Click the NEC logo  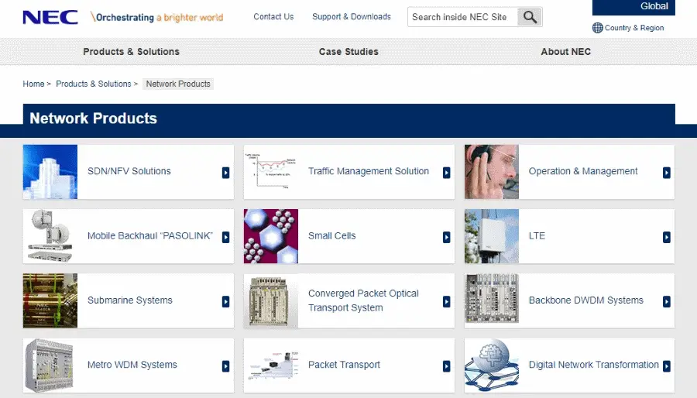pos(50,17)
